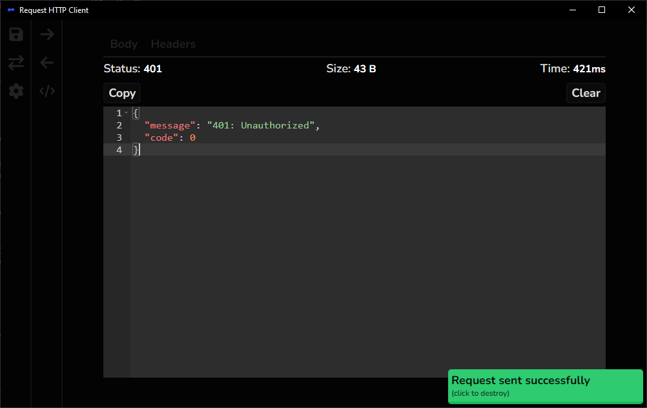Click the Time: 421ms label
The height and width of the screenshot is (408, 647).
573,68
